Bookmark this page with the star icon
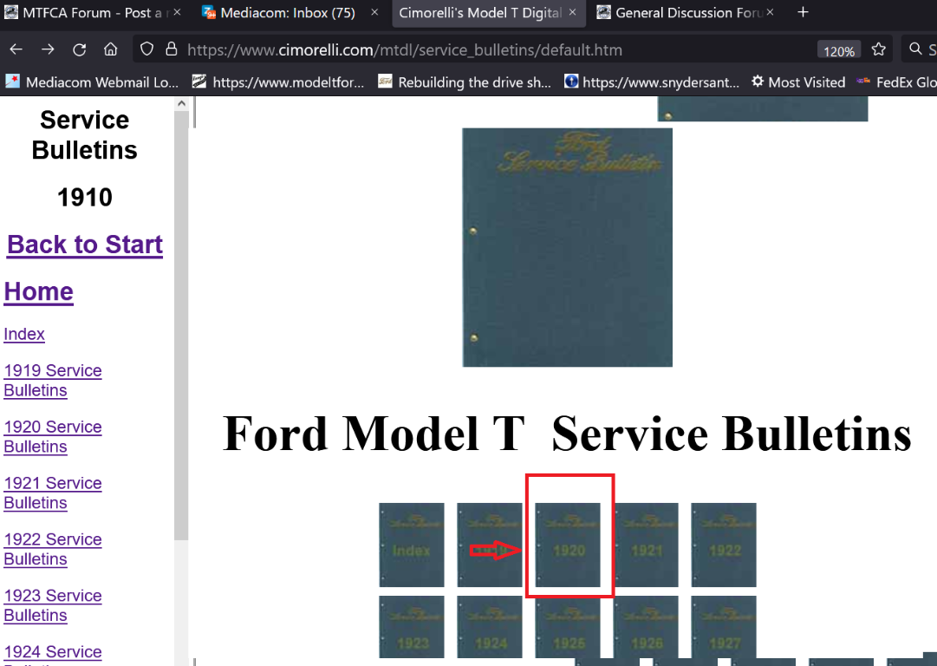This screenshot has height=666, width=937. click(878, 49)
